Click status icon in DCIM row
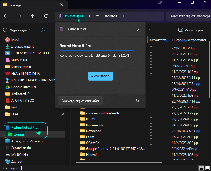Viewport: 211px width, 171px height. point(151,119)
